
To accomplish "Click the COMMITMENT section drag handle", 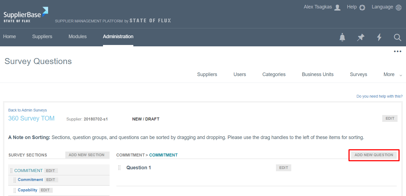I will click(x=11, y=171).
